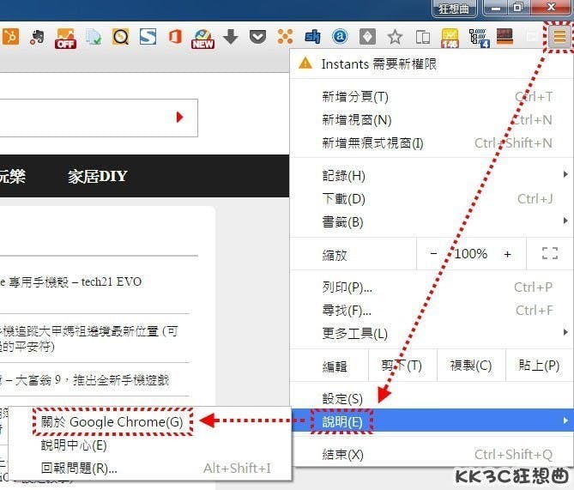574x490 pixels.
Task: Open 新增無痕式視窗(I) incognito window
Action: click(432, 142)
